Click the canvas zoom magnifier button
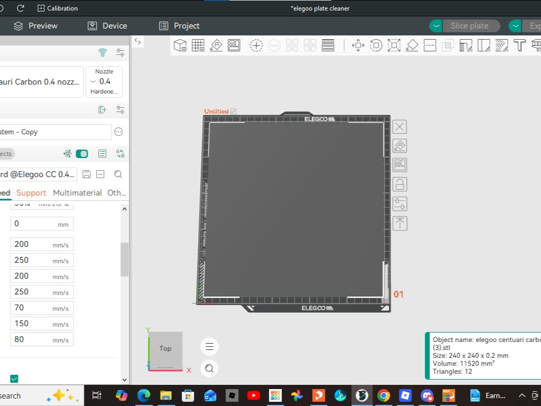541x406 pixels. 209,368
